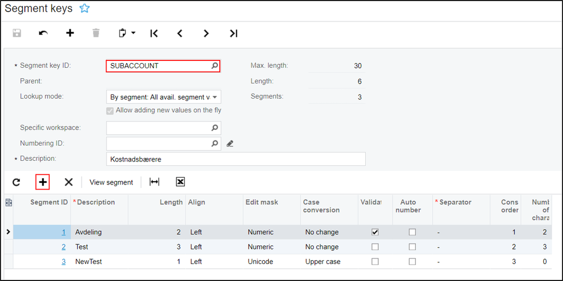Open the clipboard menu dropdown arrow
Viewport: 563px width, 281px height.
tap(134, 33)
